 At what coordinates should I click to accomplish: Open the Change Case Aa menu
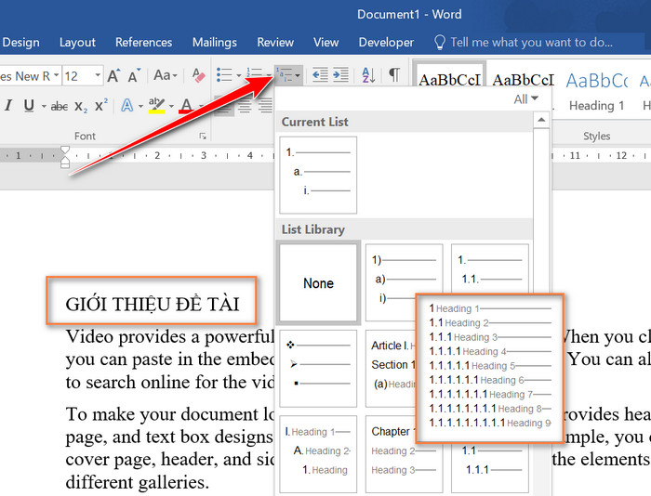(x=166, y=75)
